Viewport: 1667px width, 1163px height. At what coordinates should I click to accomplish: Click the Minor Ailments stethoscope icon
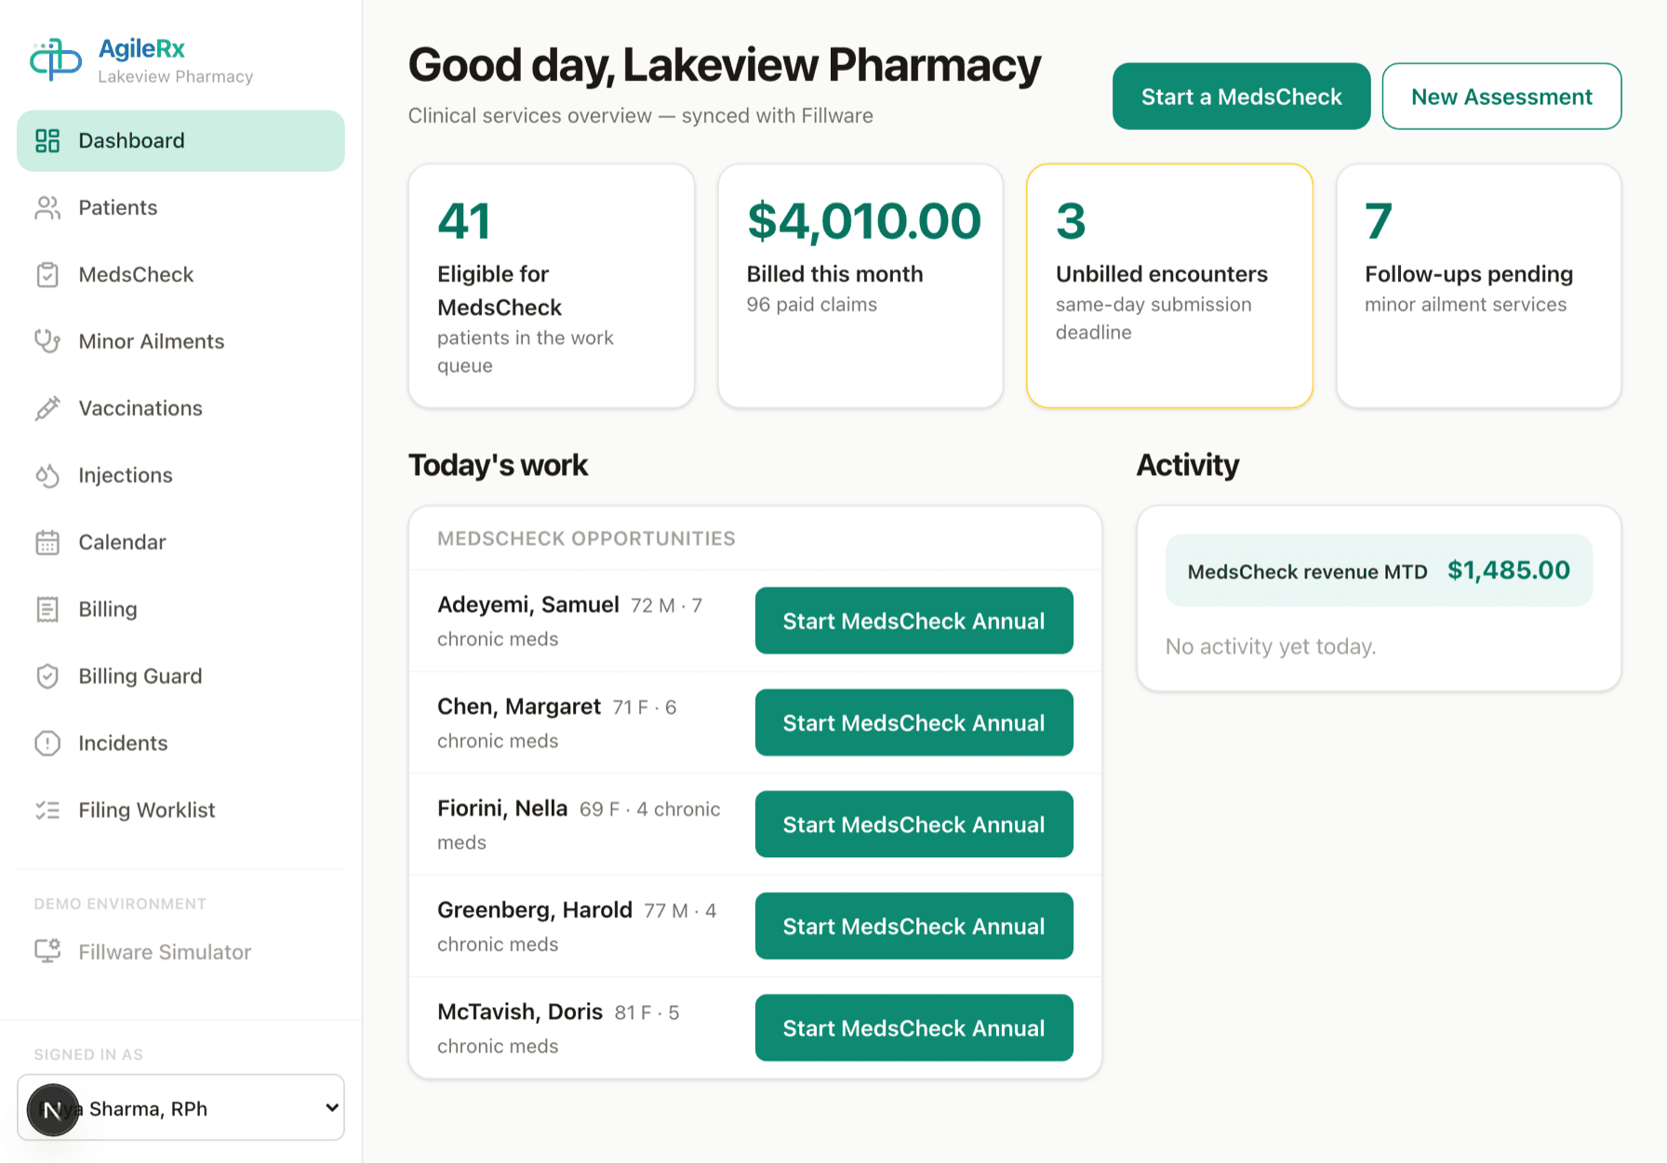47,341
